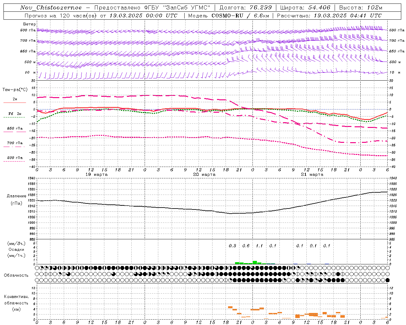Click the Рассчитано: 19.03.2025 04:41 UTC text
Viewport: 406px width, 325px height.
tap(329, 16)
